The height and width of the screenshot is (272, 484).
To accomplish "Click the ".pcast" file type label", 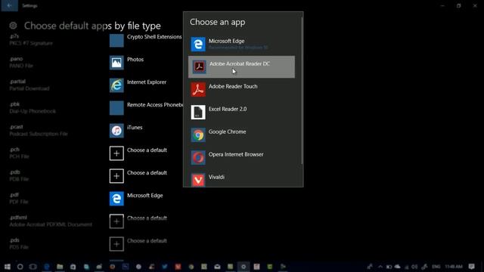I will [x=17, y=127].
